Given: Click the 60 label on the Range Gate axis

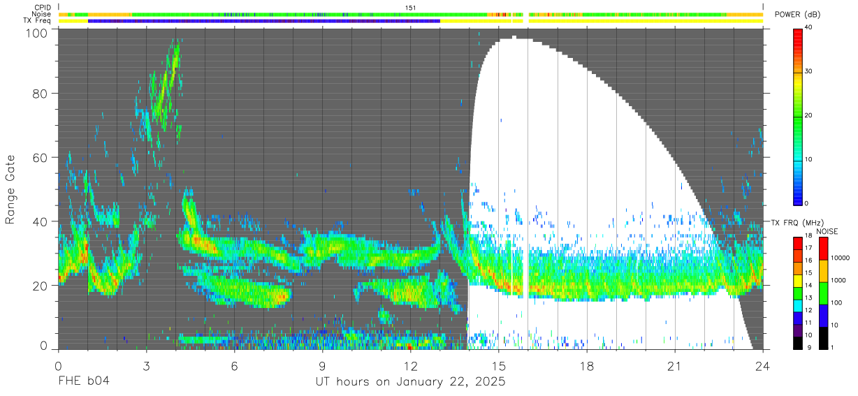Looking at the screenshot, I should coord(41,157).
